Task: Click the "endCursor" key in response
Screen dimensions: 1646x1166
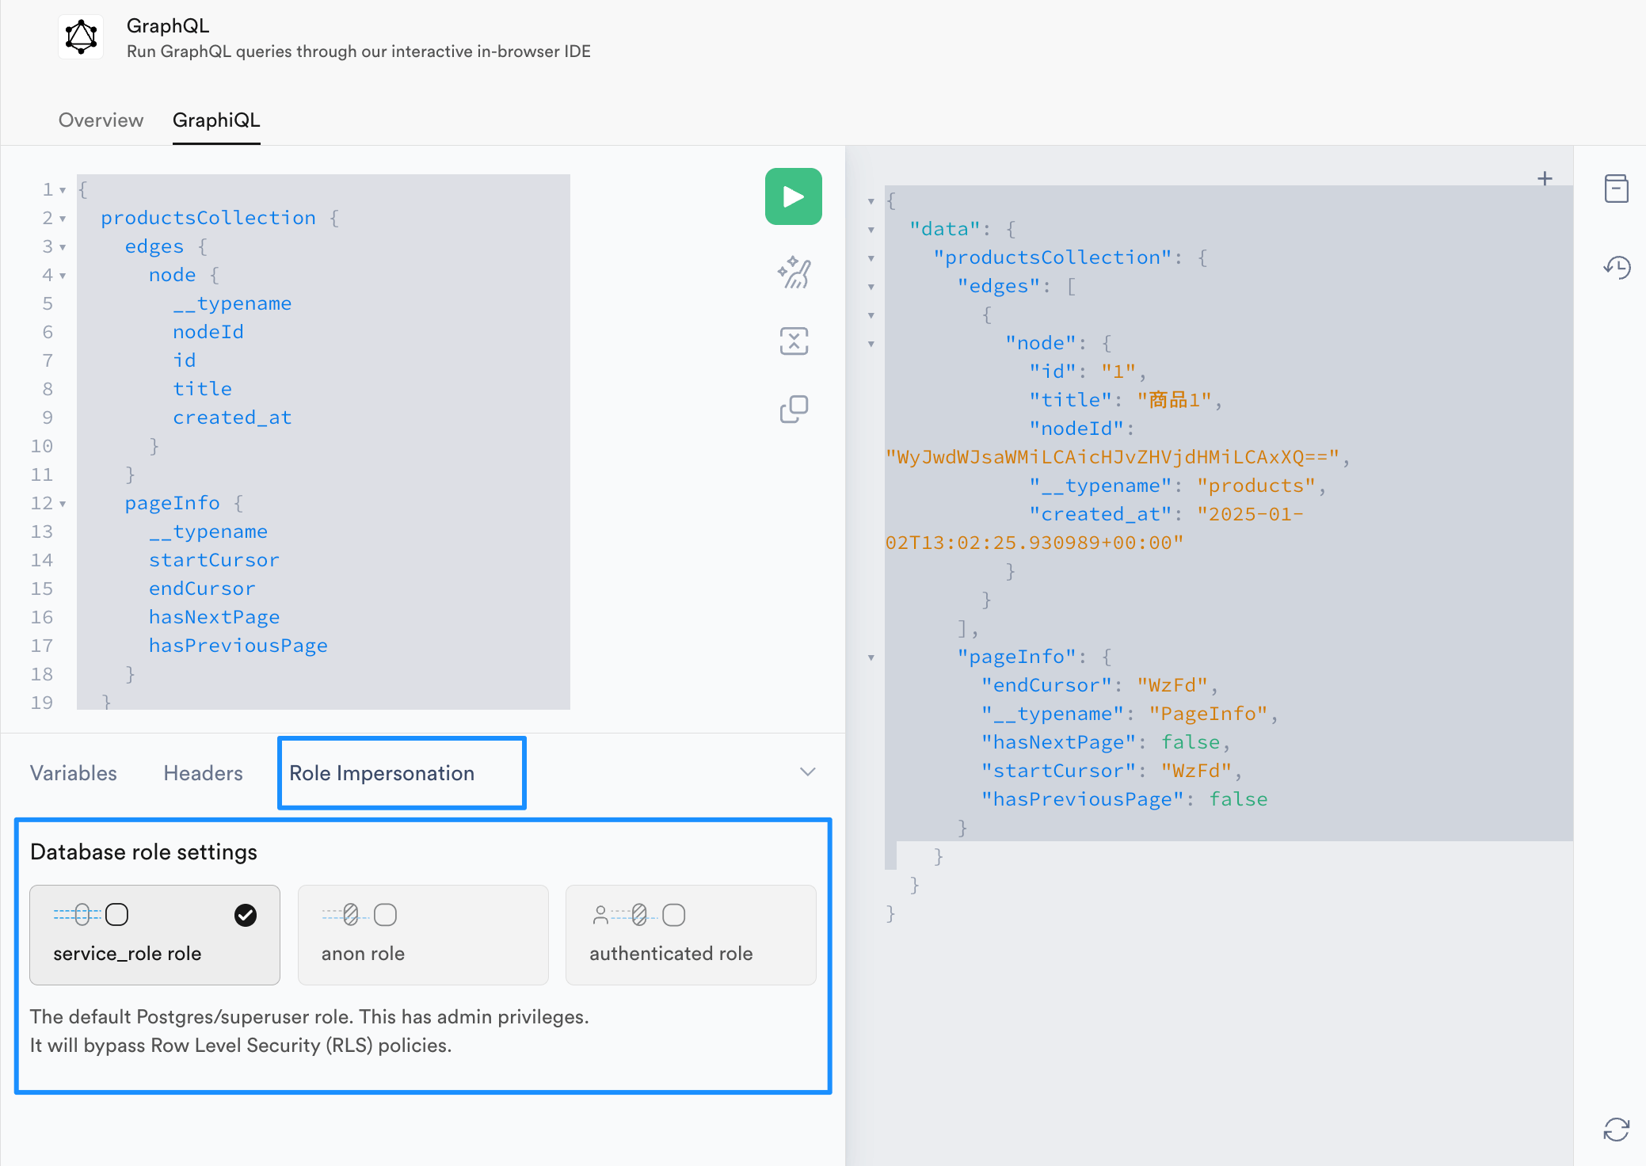Action: click(1046, 685)
